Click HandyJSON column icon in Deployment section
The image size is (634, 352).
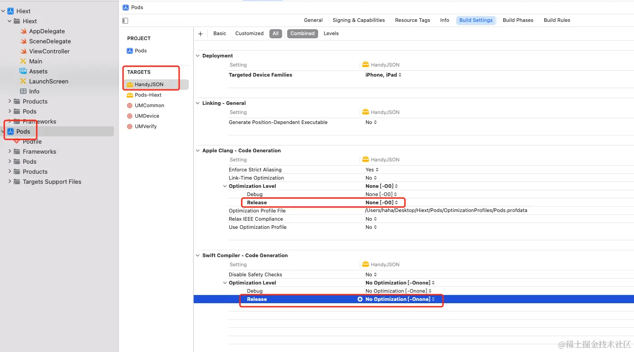[366, 65]
